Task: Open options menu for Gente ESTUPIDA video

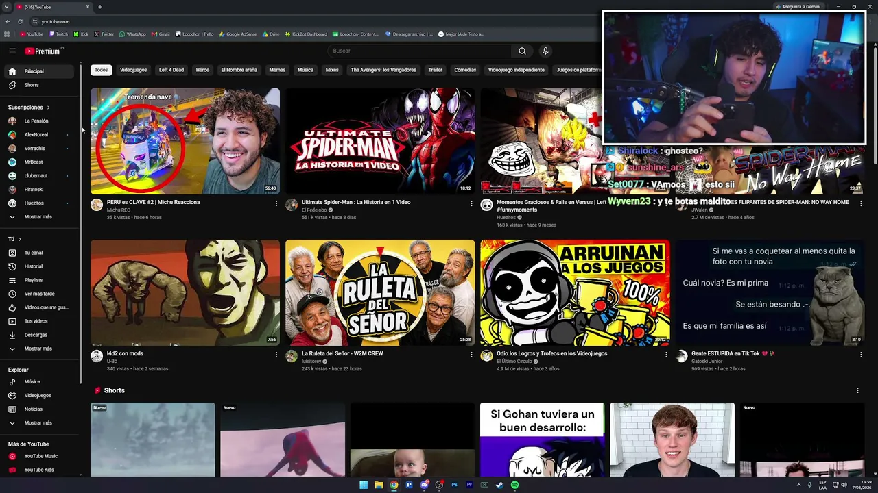Action: pos(861,355)
